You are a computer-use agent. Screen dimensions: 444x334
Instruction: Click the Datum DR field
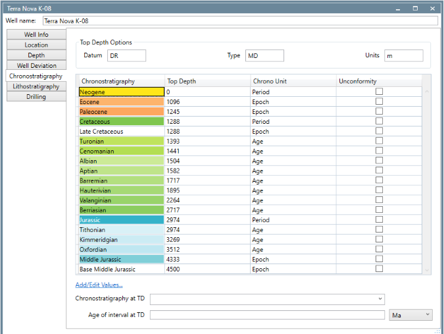pyautogui.click(x=126, y=55)
